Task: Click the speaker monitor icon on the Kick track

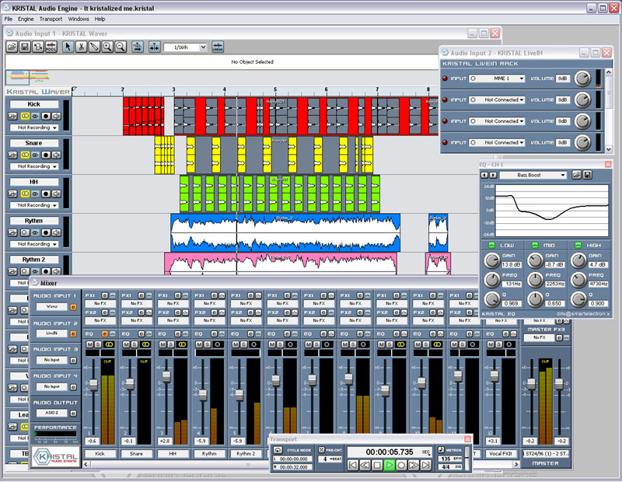Action: 57,116
